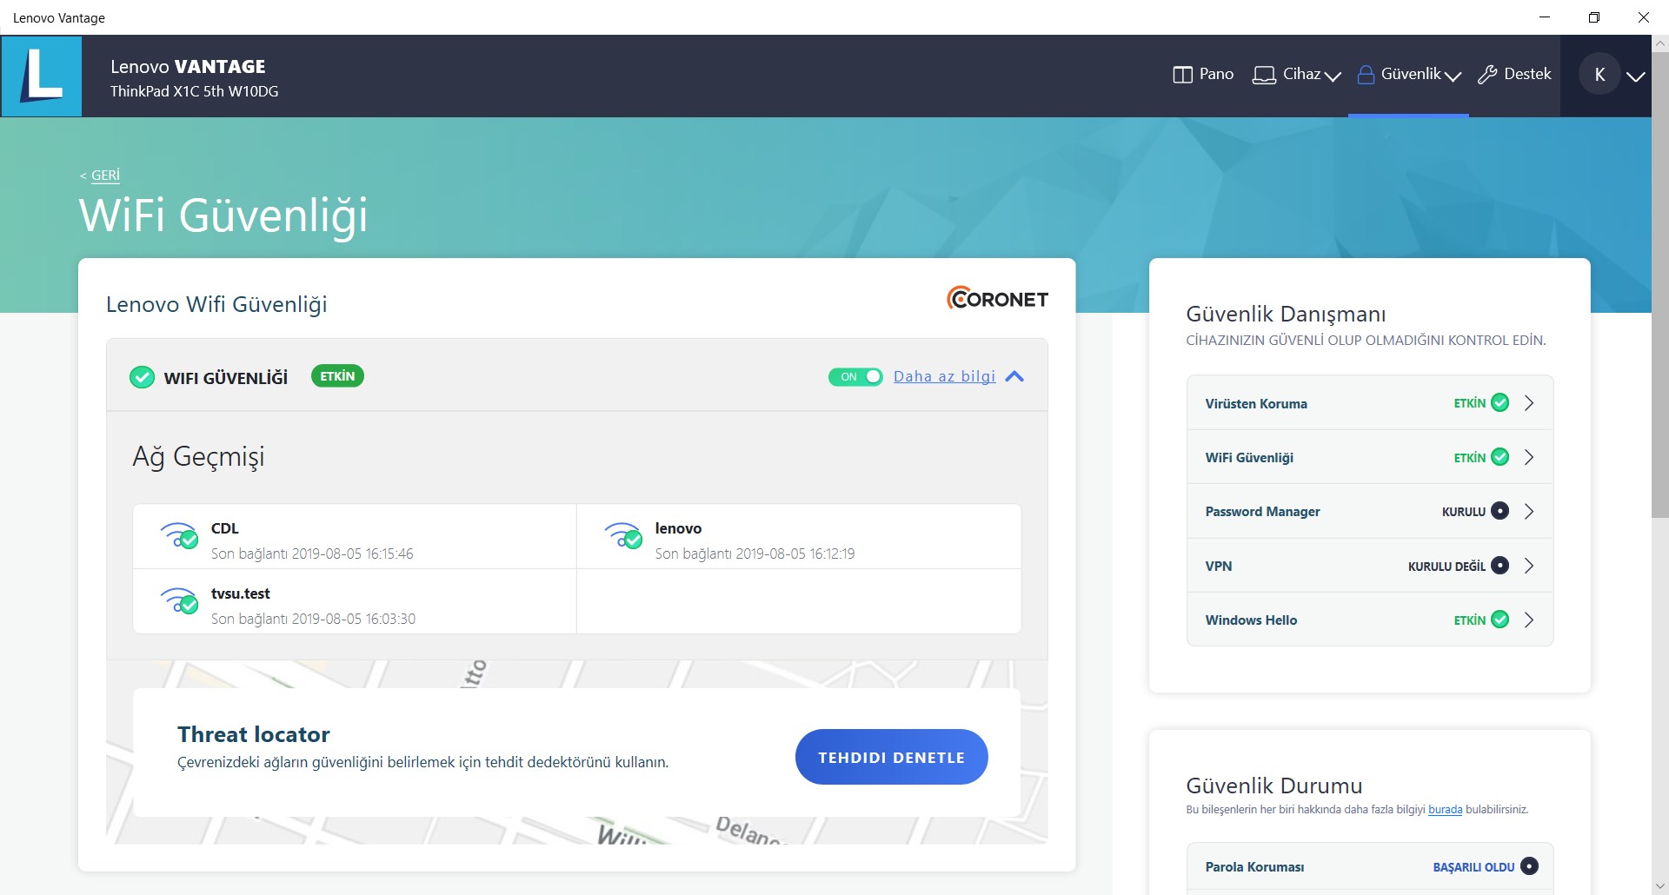Click the WiFi Güvenliği green check status icon
The height and width of the screenshot is (895, 1669).
pos(1500,457)
